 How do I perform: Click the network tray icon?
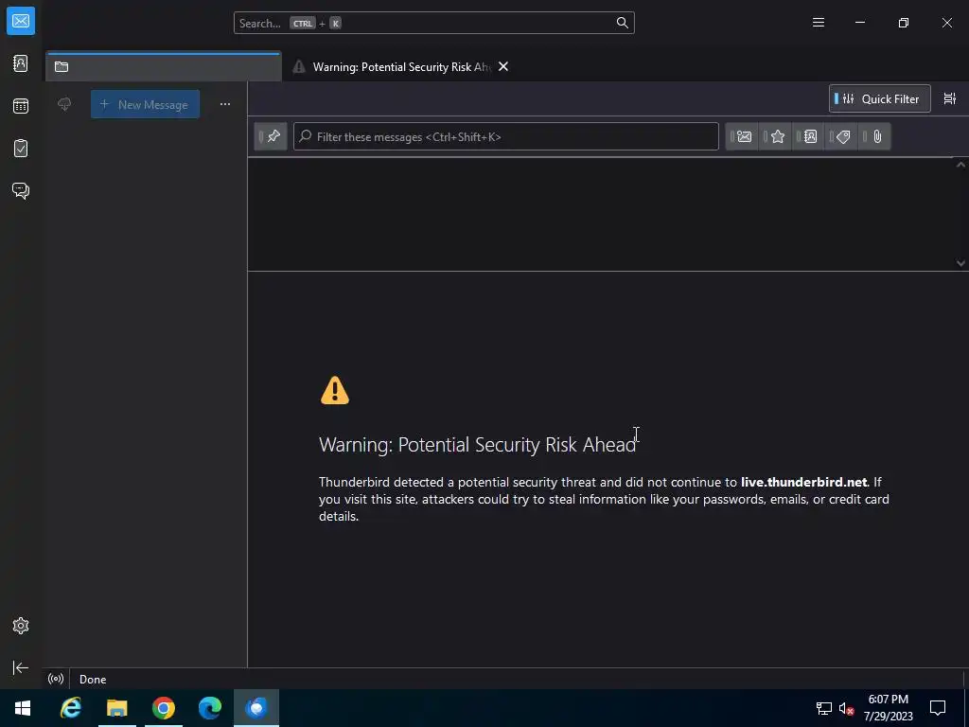pyautogui.click(x=824, y=708)
